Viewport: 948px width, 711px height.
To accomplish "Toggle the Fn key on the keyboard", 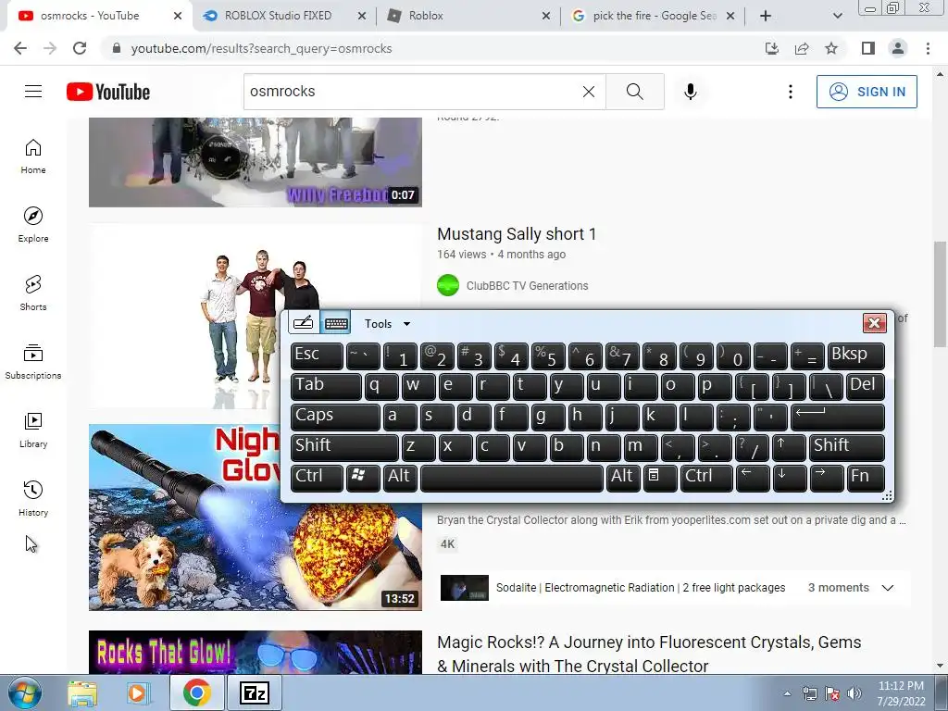I will tap(866, 477).
